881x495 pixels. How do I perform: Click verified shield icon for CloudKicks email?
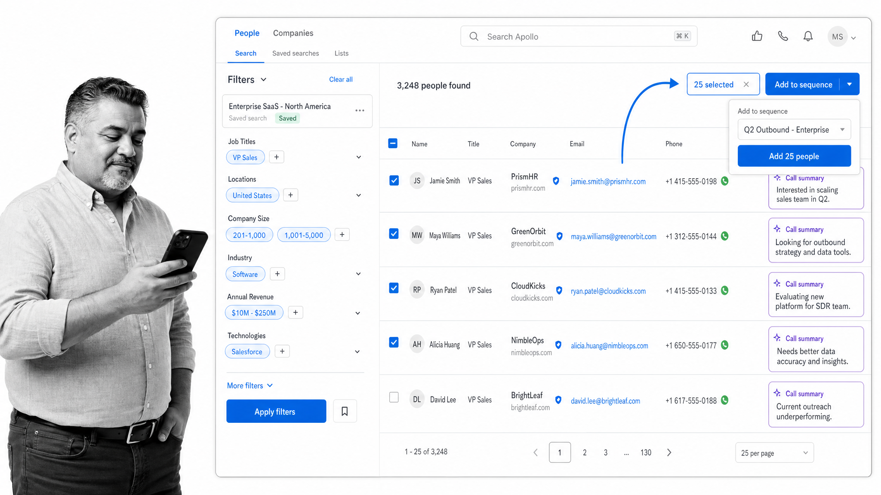click(x=559, y=290)
